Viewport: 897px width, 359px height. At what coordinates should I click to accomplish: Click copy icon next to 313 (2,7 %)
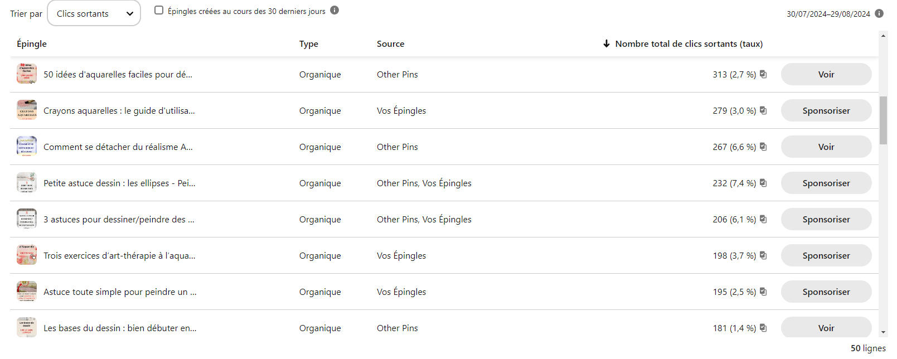click(763, 74)
